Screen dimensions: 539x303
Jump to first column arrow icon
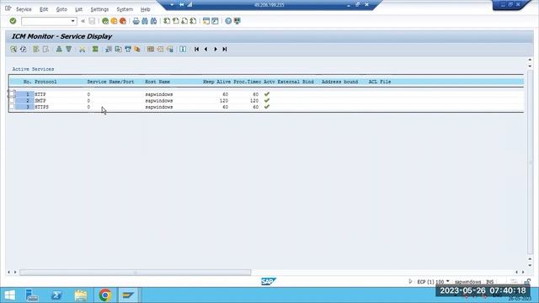click(x=196, y=49)
